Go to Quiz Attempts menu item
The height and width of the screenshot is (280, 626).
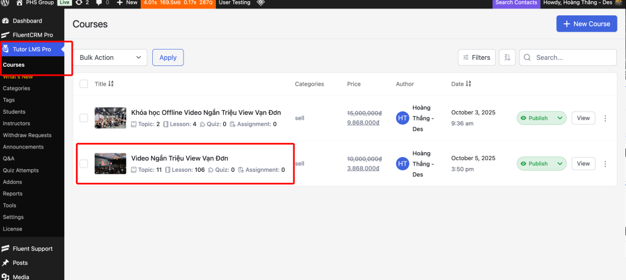pyautogui.click(x=21, y=170)
